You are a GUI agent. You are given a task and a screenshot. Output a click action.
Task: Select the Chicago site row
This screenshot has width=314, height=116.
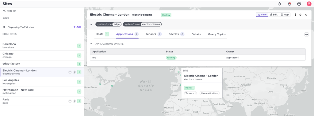pos(42,55)
